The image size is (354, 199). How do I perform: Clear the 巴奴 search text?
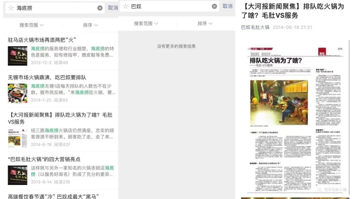214,6
